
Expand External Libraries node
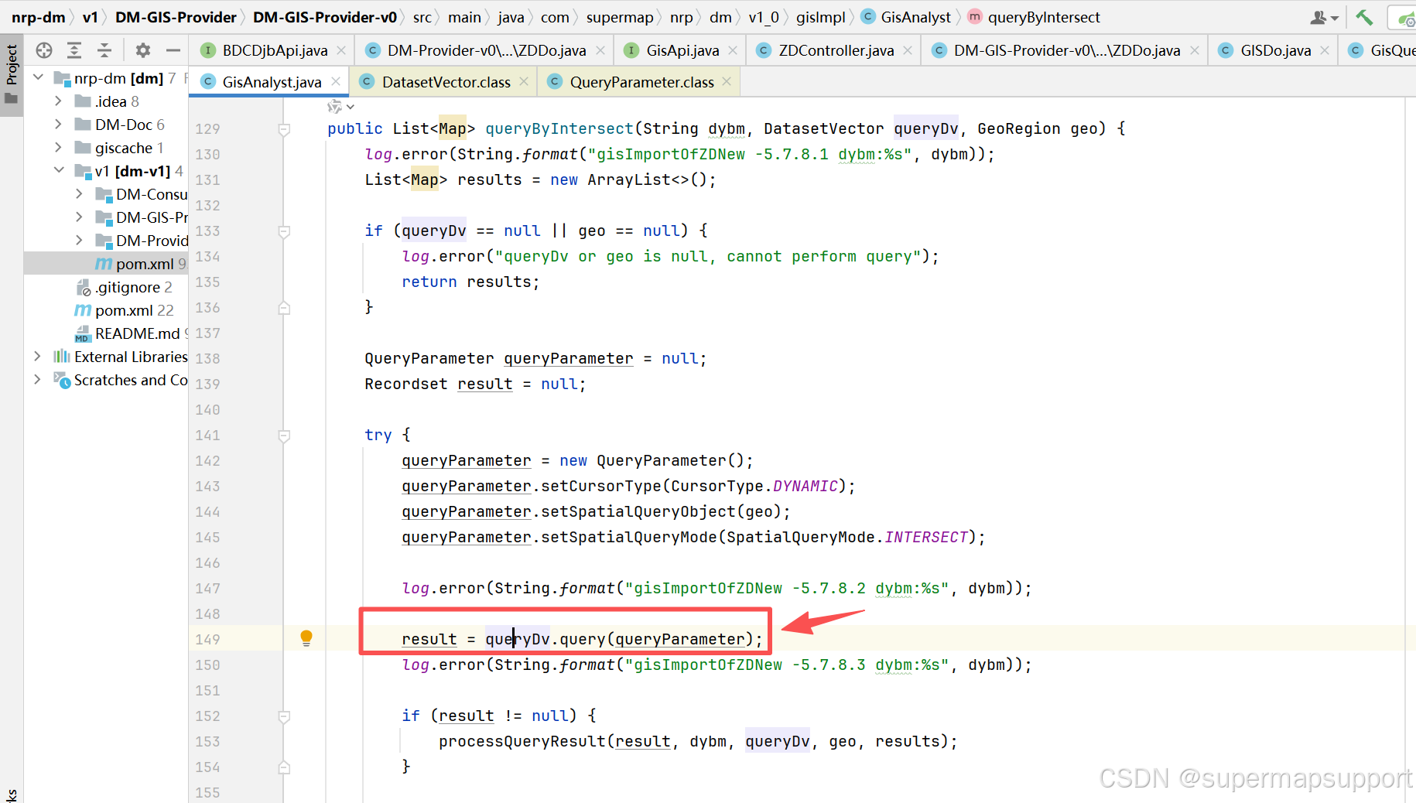click(x=37, y=357)
